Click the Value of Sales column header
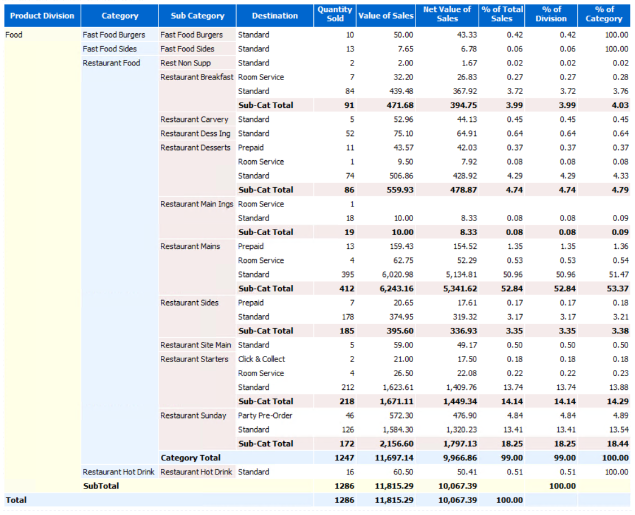Viewport: 635px width, 515px height. point(386,16)
